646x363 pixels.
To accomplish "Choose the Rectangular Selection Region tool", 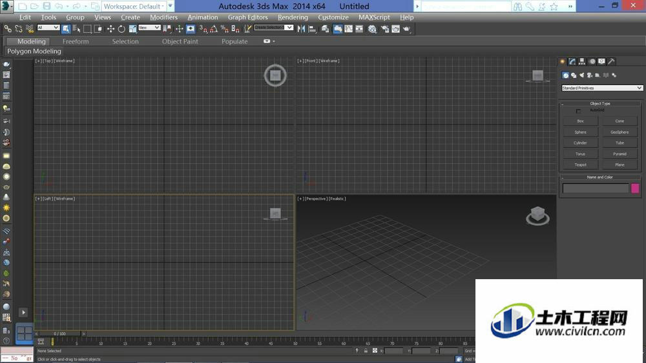I will point(87,29).
